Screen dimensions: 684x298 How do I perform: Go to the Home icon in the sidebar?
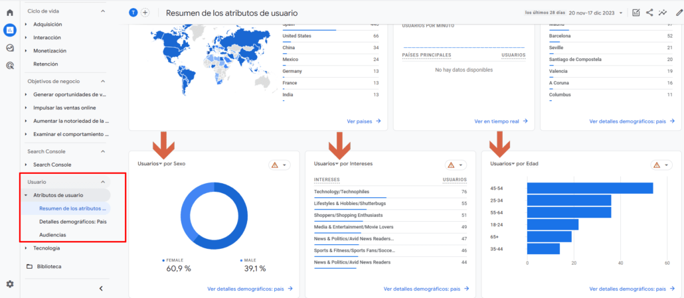coord(10,13)
